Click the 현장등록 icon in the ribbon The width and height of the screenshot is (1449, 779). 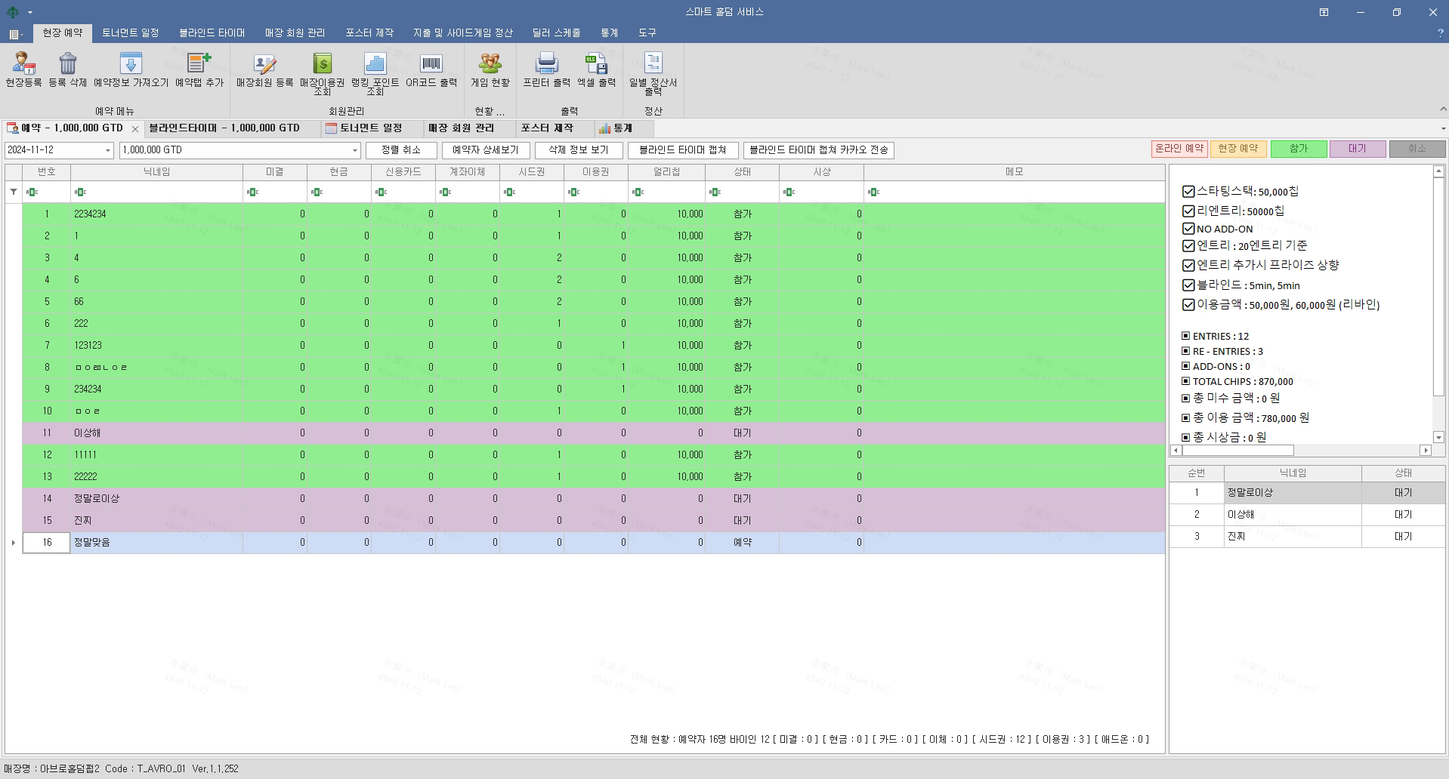[23, 65]
